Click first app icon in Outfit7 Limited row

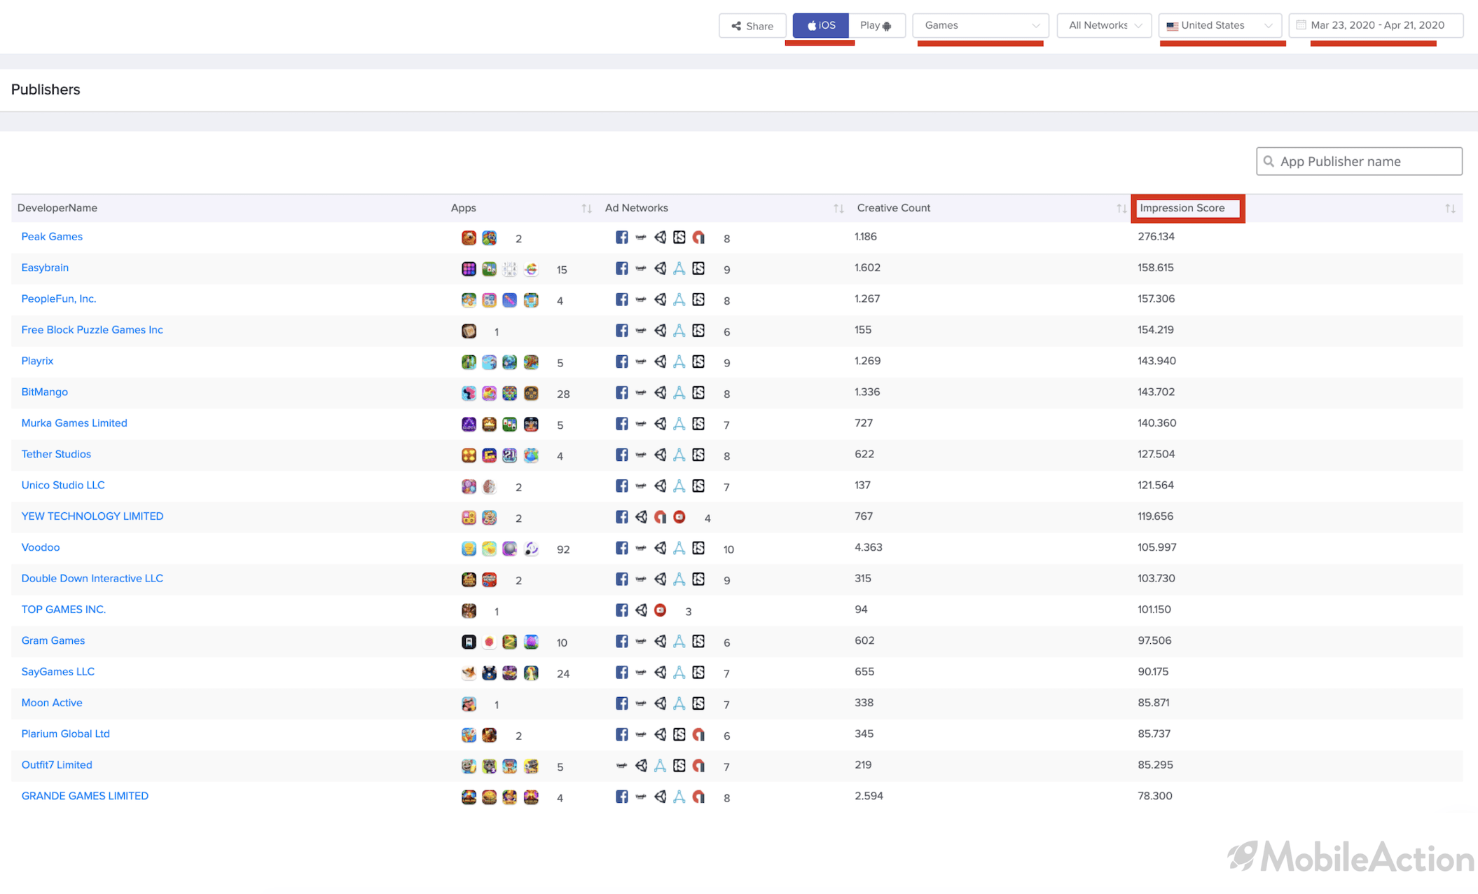point(469,766)
